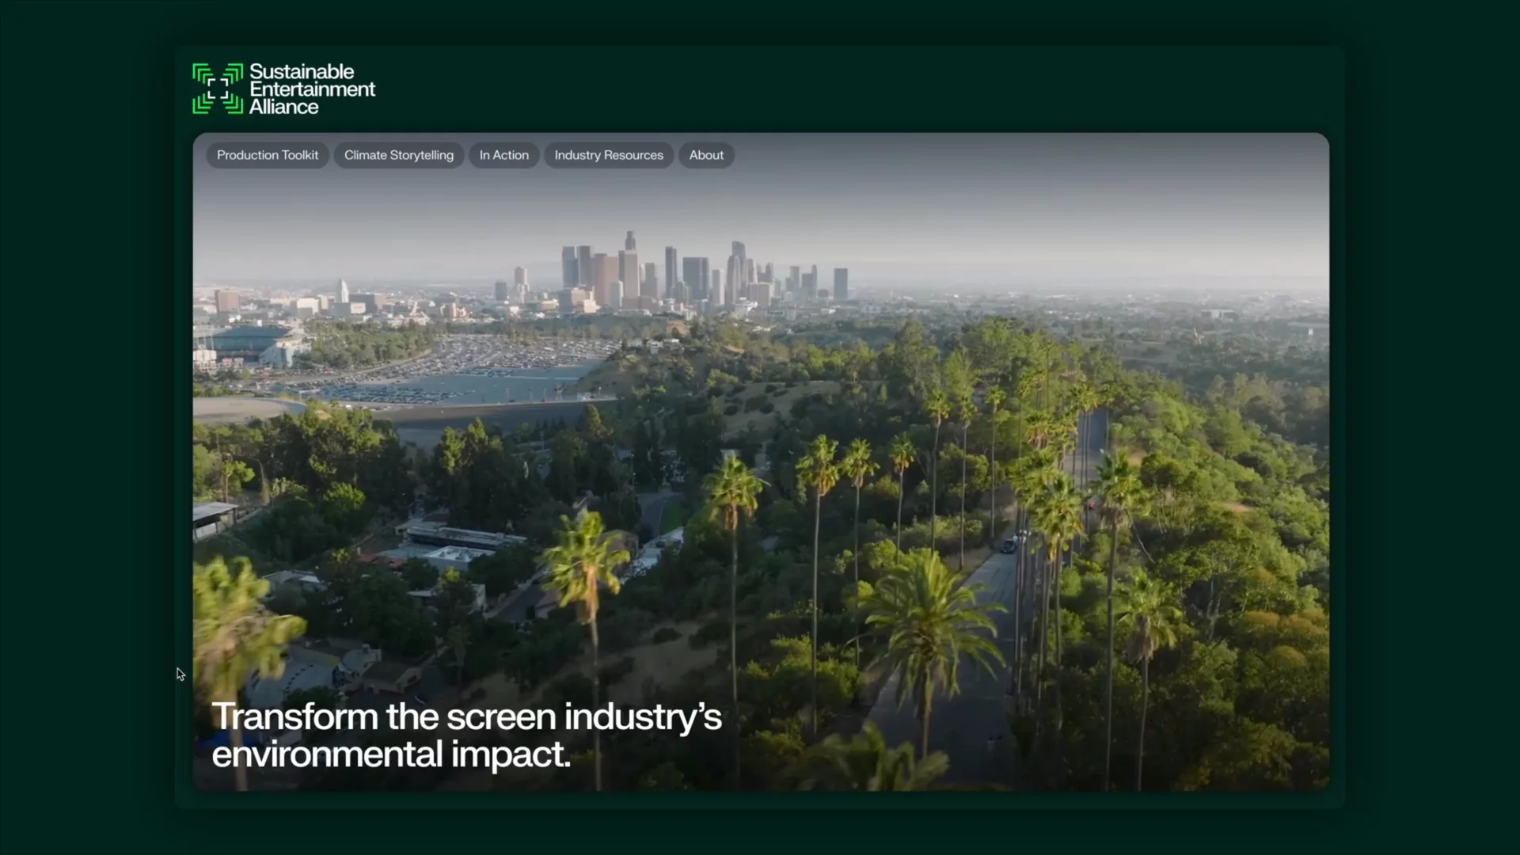Image resolution: width=1520 pixels, height=855 pixels.
Task: Click the green Sustainable Entertainment Alliance logo icon
Action: click(217, 89)
